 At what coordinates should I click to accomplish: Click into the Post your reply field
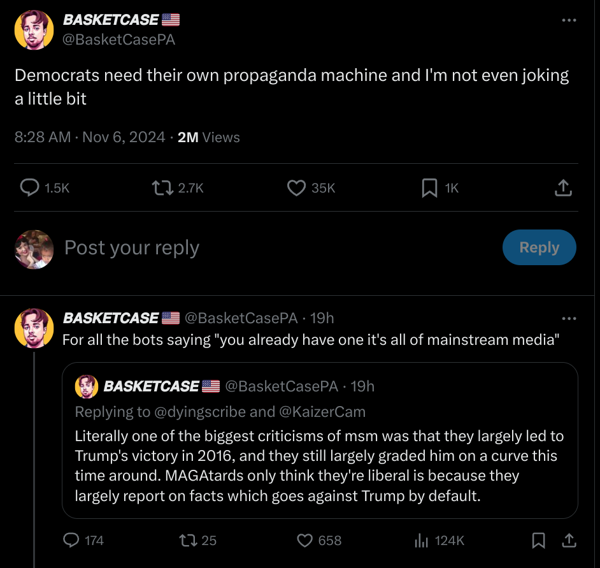[255, 247]
